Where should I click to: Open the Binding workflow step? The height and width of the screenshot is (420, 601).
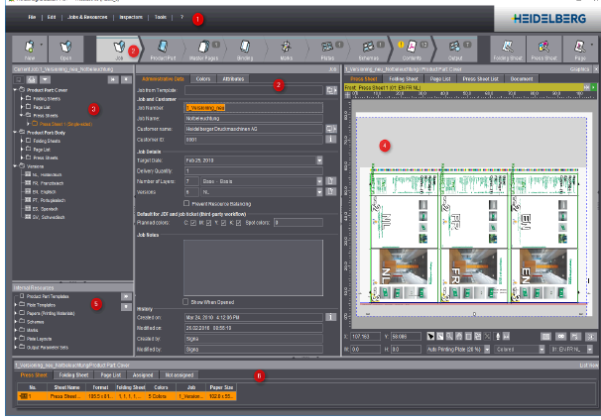tap(245, 49)
